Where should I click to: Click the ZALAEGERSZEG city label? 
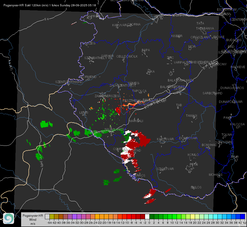point(107,96)
